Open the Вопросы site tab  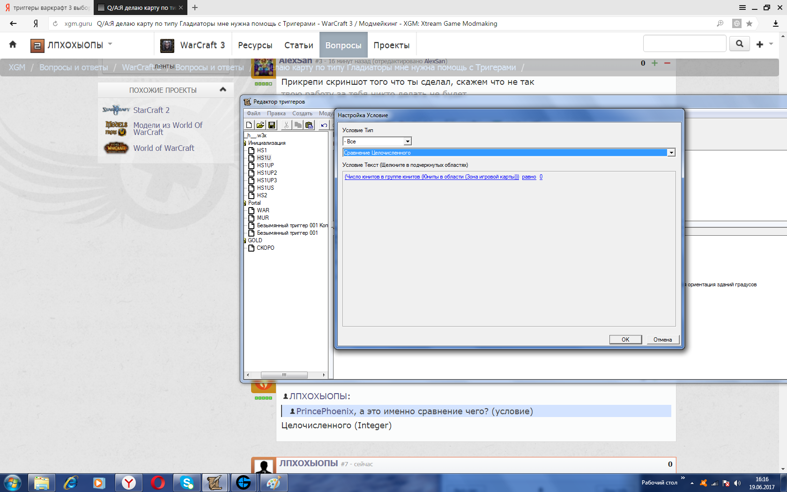pyautogui.click(x=343, y=45)
